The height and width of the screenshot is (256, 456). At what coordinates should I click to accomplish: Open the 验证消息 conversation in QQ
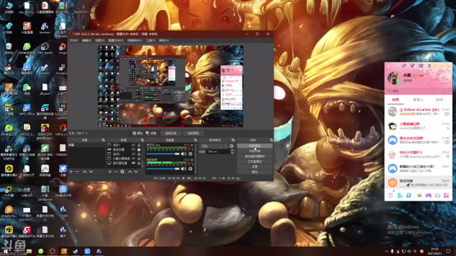pyautogui.click(x=418, y=183)
